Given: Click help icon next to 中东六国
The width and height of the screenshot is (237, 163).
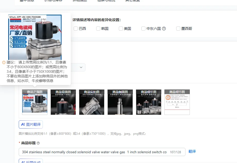Looking at the screenshot, I should [x=164, y=29].
